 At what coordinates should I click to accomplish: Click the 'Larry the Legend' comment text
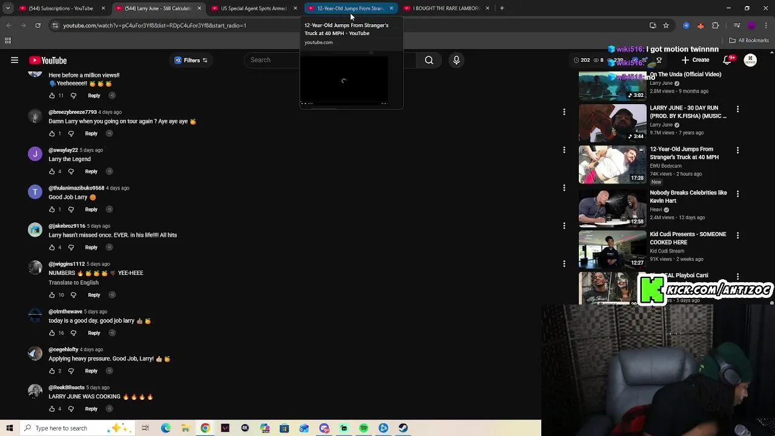(70, 159)
